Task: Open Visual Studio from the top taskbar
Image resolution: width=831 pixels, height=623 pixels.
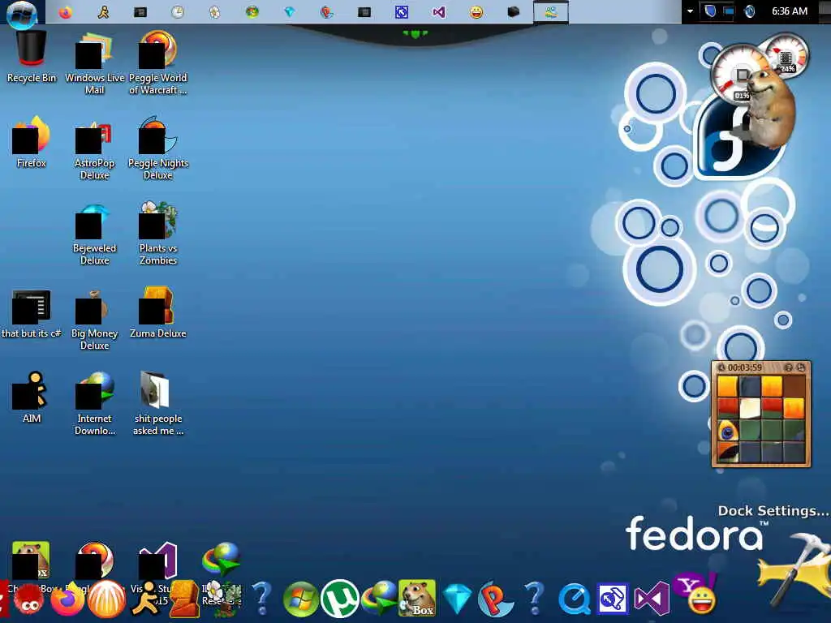Action: pos(439,11)
